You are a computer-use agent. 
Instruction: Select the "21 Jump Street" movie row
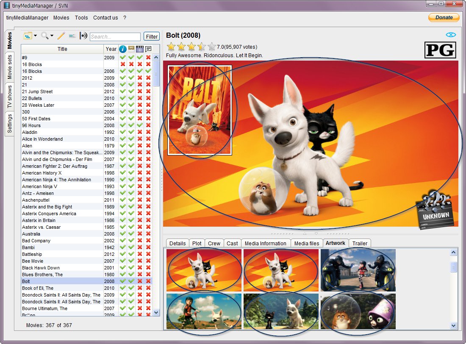point(86,91)
